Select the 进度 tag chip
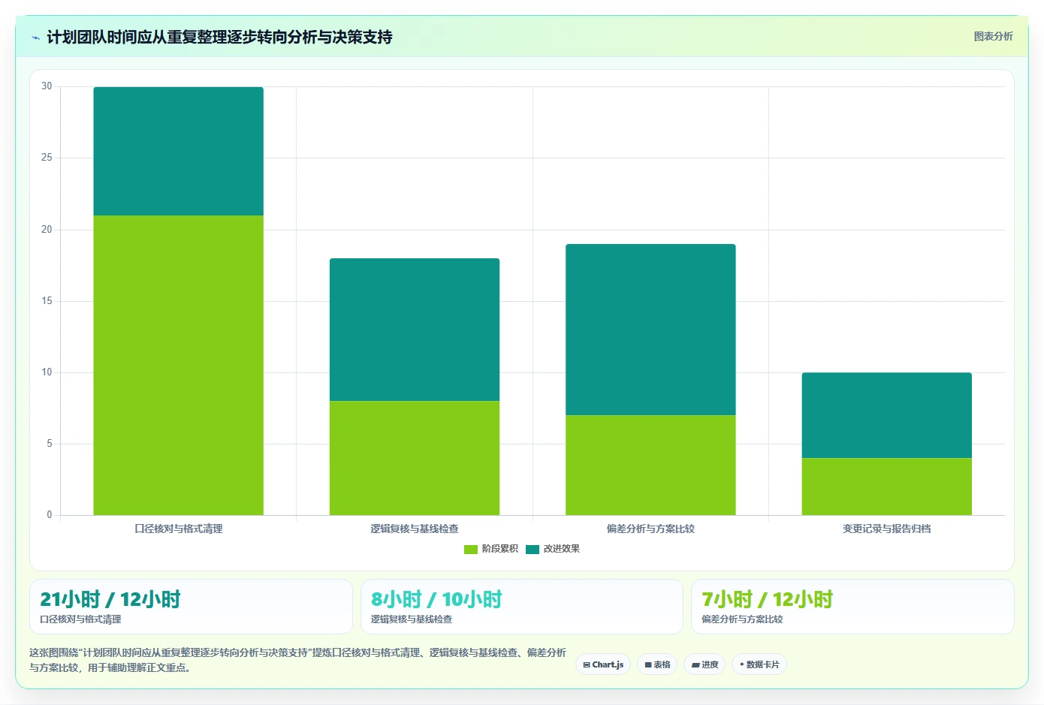Image resolution: width=1044 pixels, height=705 pixels. click(x=705, y=664)
